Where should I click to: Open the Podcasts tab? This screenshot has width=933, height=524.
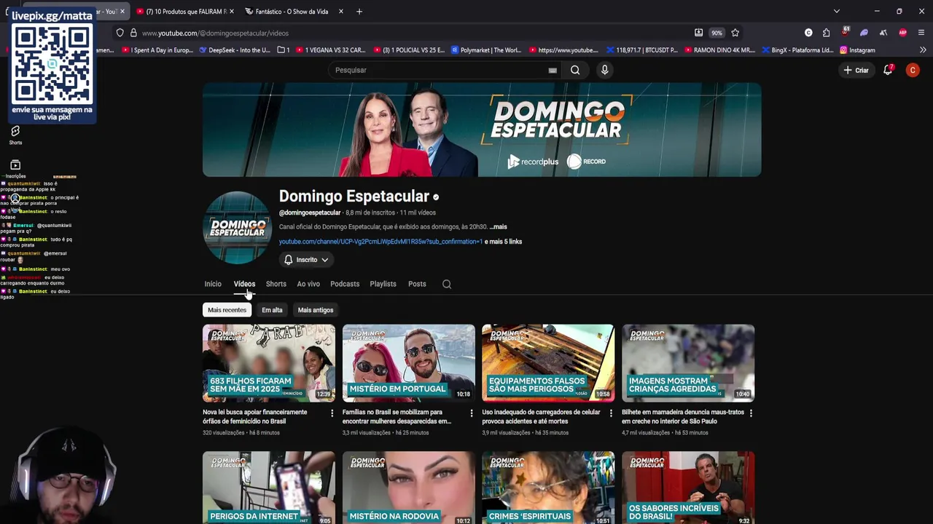point(345,284)
